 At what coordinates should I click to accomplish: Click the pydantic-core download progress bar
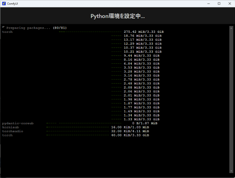(x=84, y=123)
